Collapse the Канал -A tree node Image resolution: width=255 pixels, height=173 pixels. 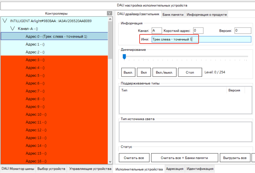pyautogui.click(x=12, y=28)
